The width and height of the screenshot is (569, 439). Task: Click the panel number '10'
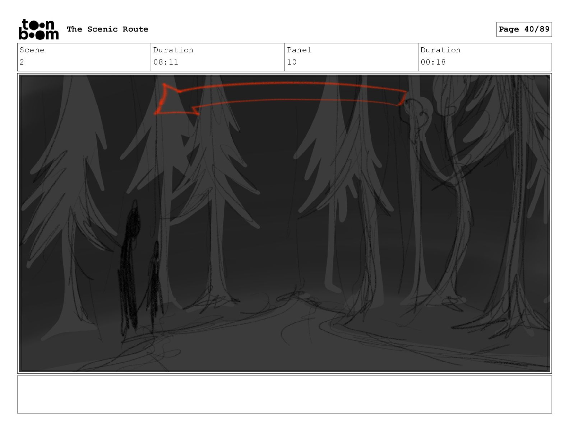click(292, 62)
